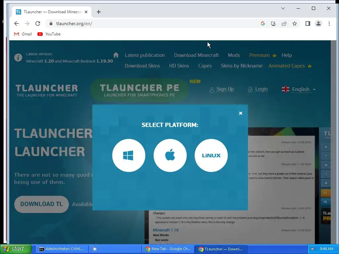Image resolution: width=339 pixels, height=254 pixels.
Task: Click the taskbar clock showing 9:44 AM
Action: pos(326,249)
